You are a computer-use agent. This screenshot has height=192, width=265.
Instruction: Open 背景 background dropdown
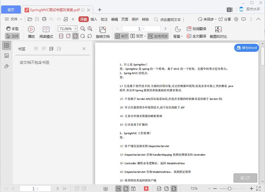[x=178, y=32]
